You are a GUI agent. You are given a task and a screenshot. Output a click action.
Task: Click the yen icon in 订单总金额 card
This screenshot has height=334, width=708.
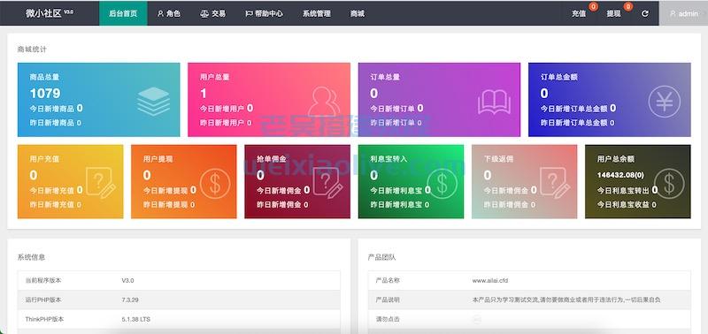pos(665,102)
